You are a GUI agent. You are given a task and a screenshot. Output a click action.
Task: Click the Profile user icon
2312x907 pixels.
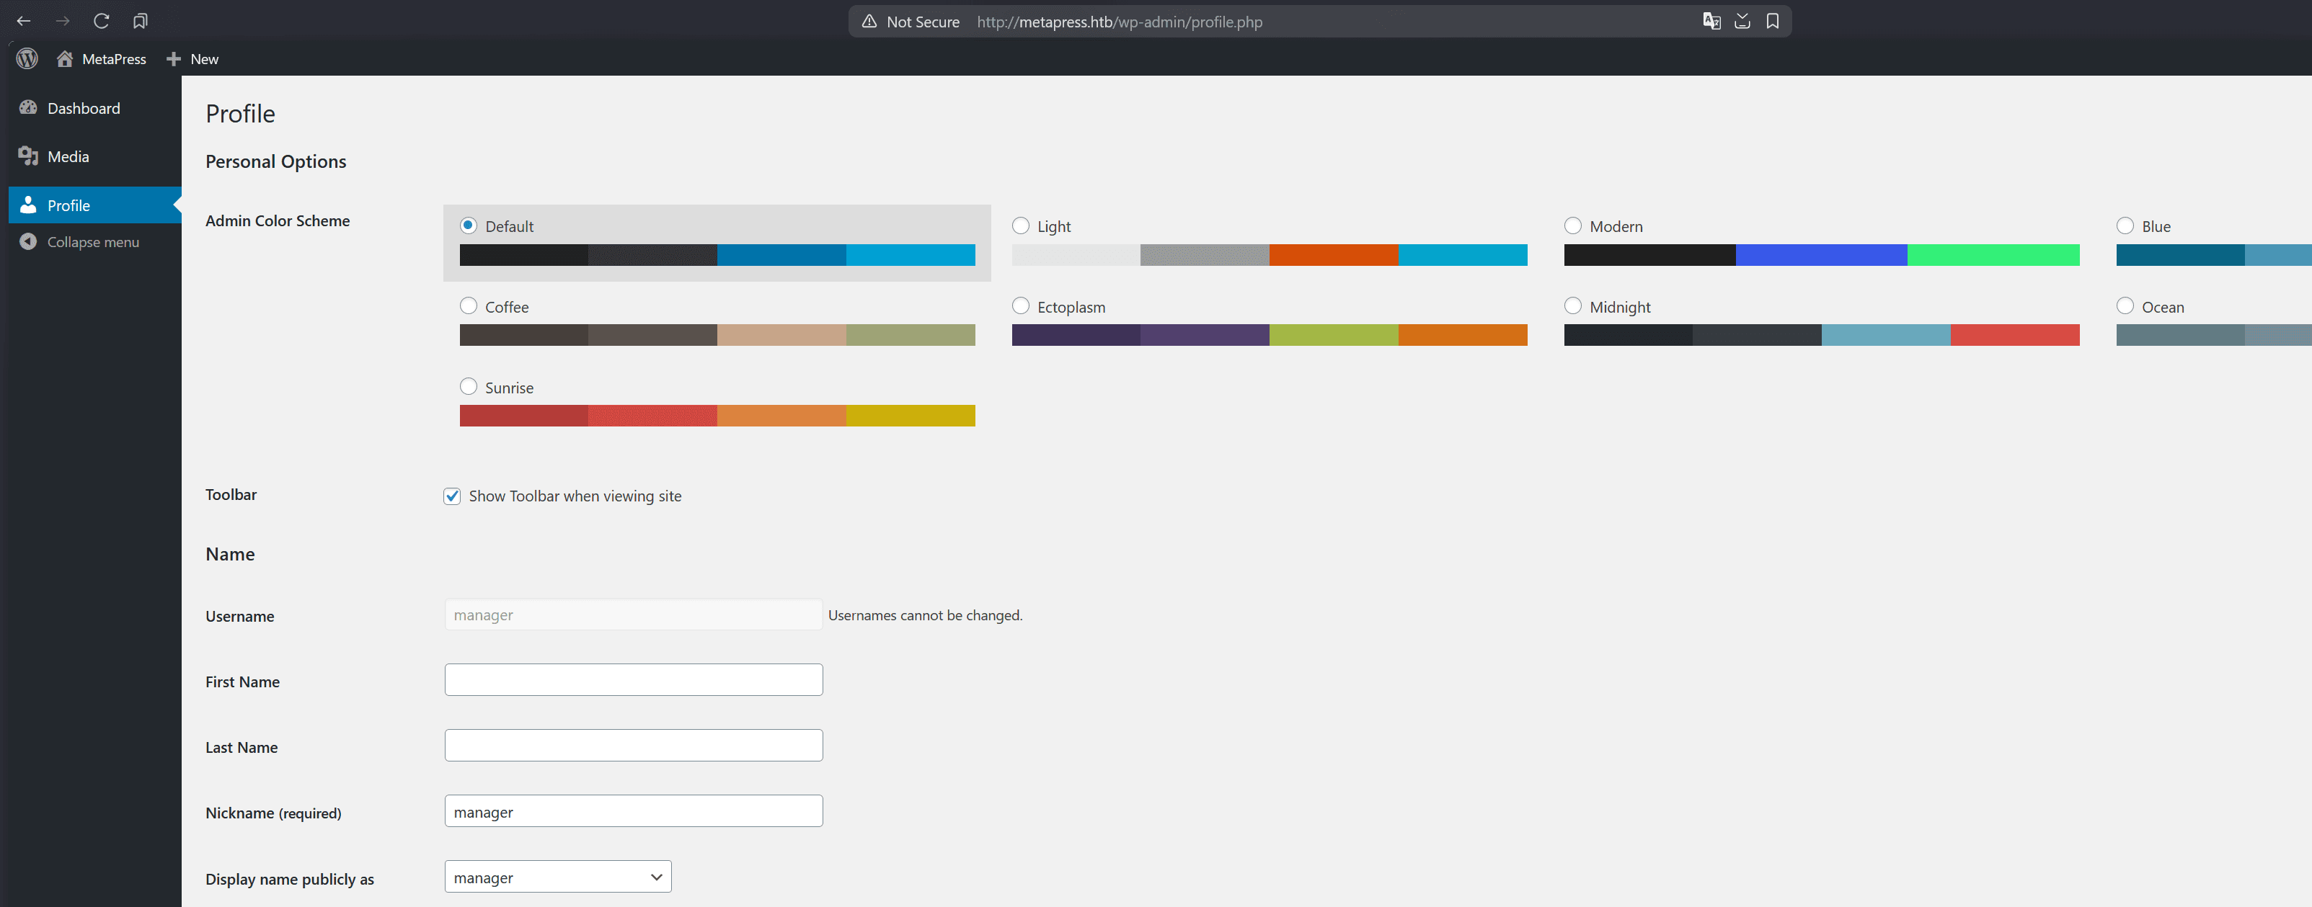28,205
